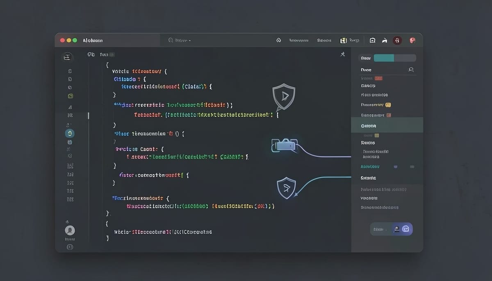Click the circular layout icon atop the left sidebar
This screenshot has width=492, height=281.
pos(68,57)
